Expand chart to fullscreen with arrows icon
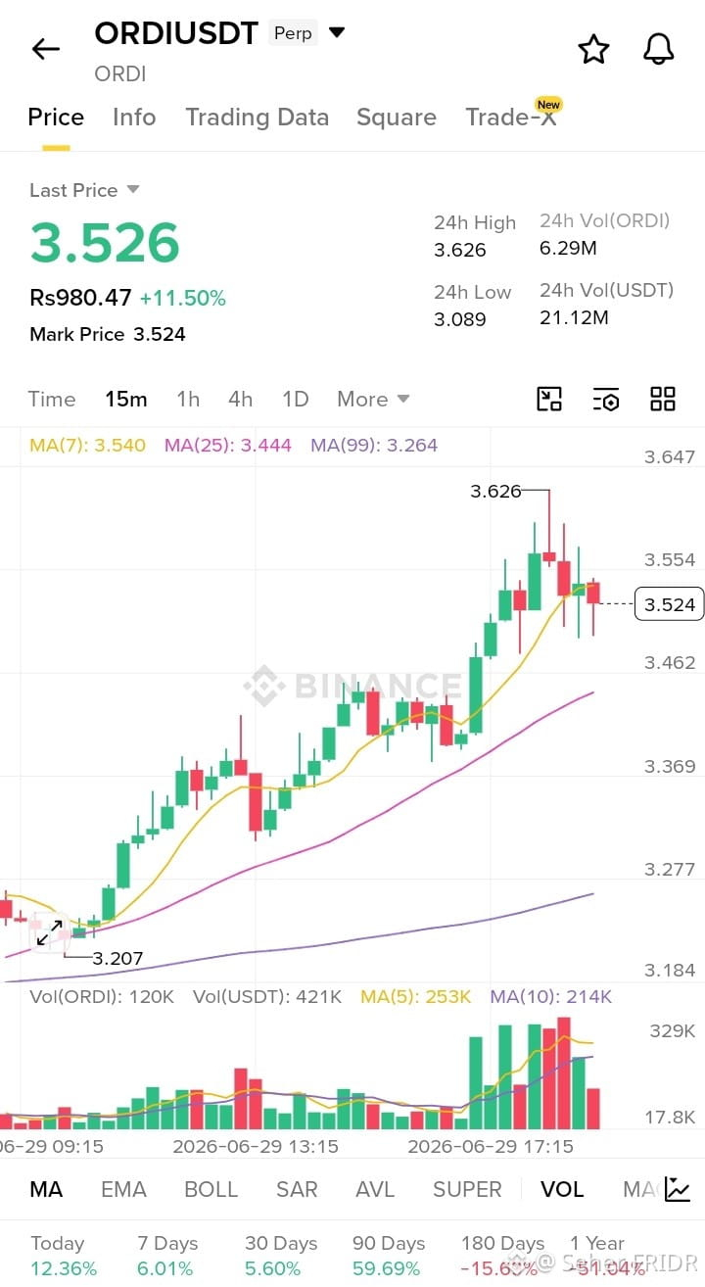 [49, 933]
